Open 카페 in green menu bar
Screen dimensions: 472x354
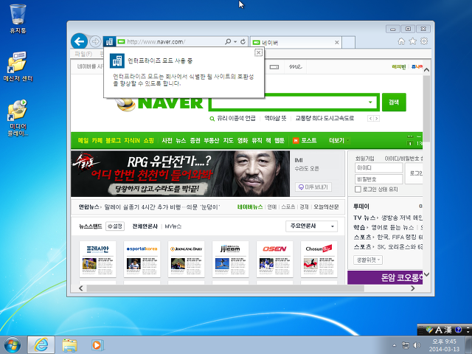(x=97, y=140)
